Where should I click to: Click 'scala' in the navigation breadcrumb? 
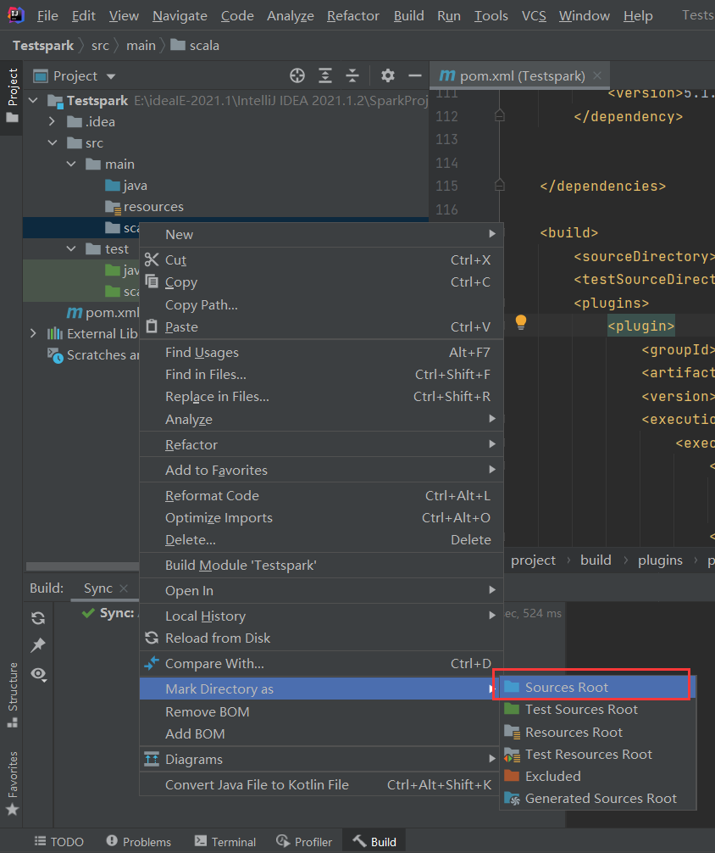pos(204,46)
